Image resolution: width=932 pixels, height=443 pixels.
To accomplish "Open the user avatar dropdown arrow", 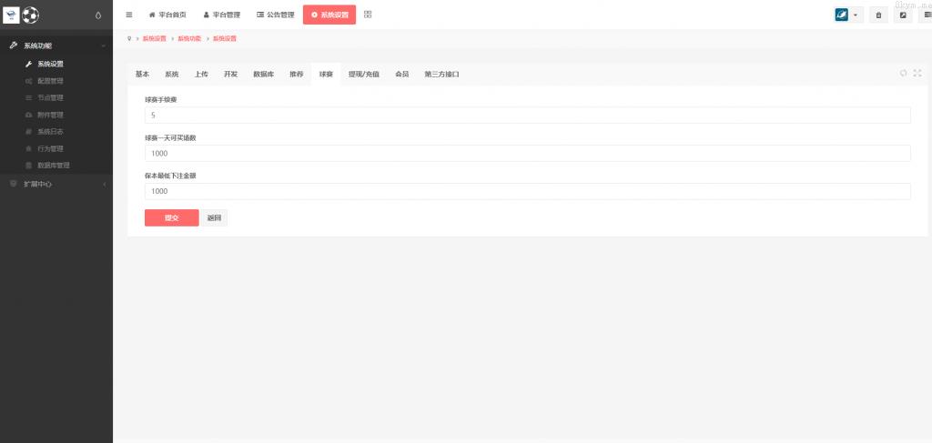I will pyautogui.click(x=856, y=15).
